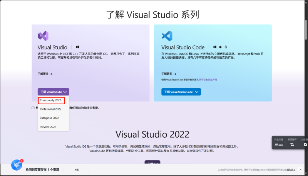Click the Visual Studio card title text
Image resolution: width=308 pixels, height=176 pixels.
52,47
